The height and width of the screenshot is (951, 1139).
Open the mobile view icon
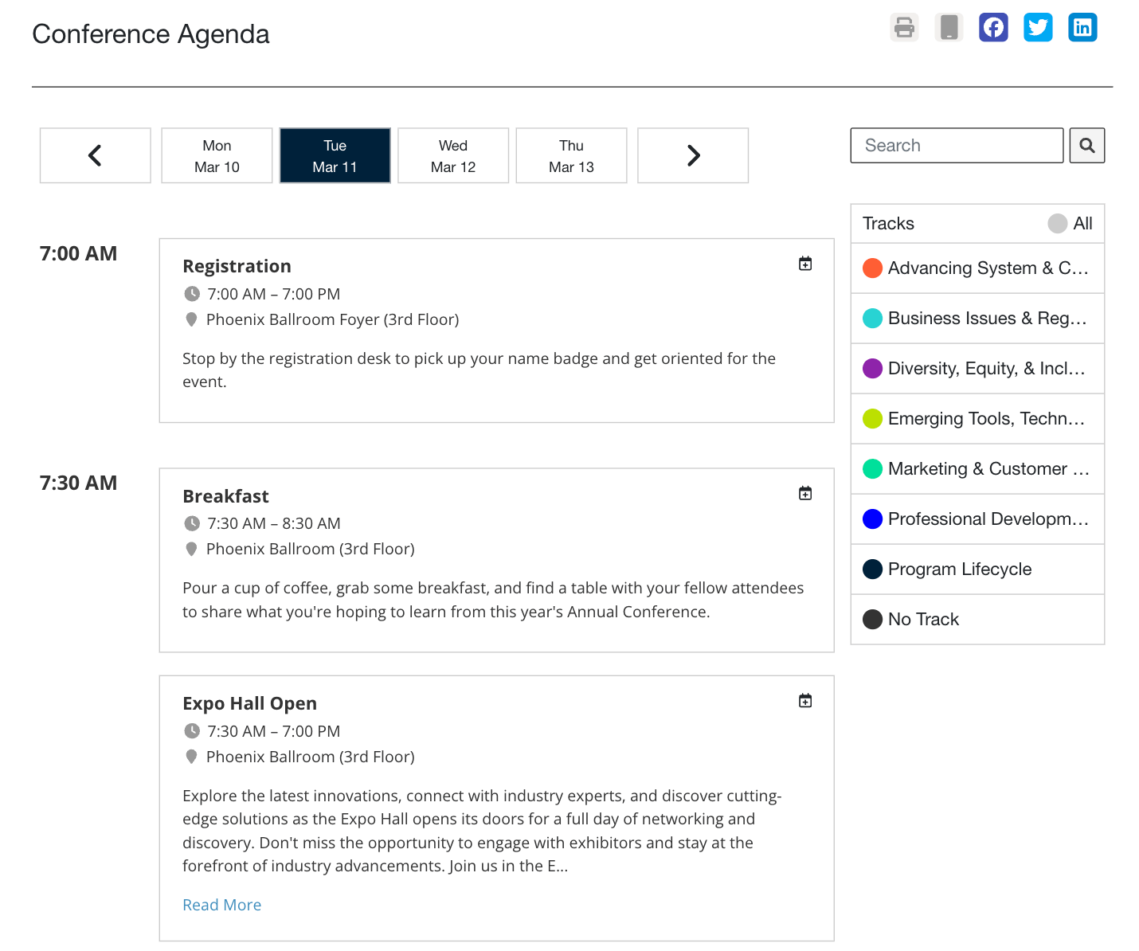pos(949,28)
